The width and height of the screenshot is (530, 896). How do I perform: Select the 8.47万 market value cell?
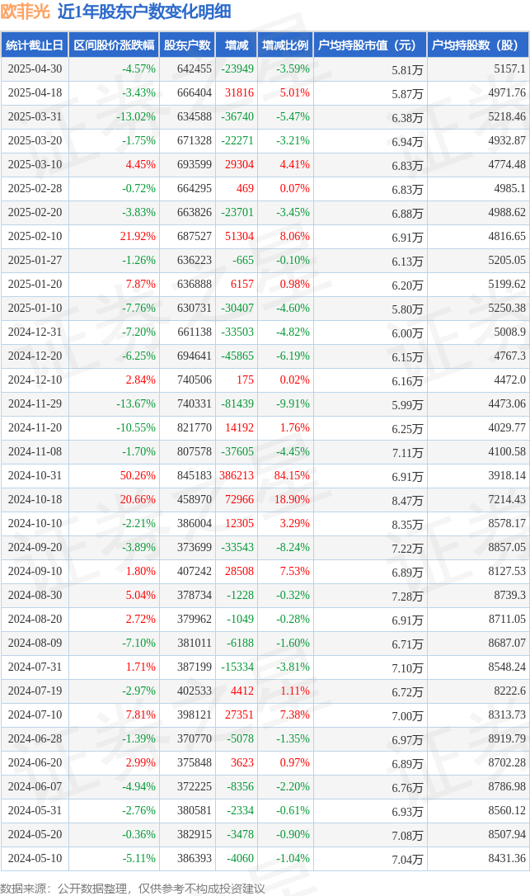pos(407,501)
